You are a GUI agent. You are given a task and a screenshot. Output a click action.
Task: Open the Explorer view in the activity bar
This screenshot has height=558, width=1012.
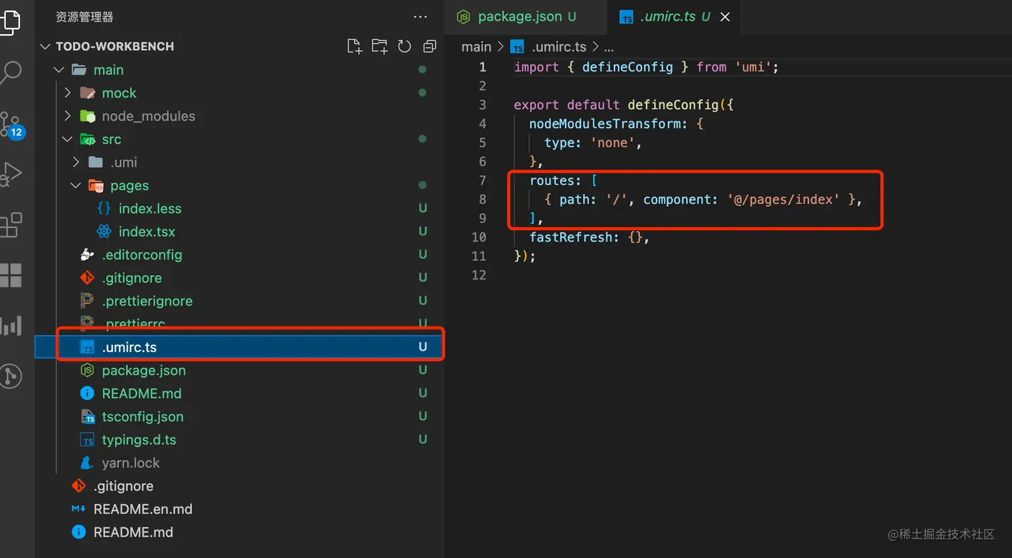[x=11, y=21]
